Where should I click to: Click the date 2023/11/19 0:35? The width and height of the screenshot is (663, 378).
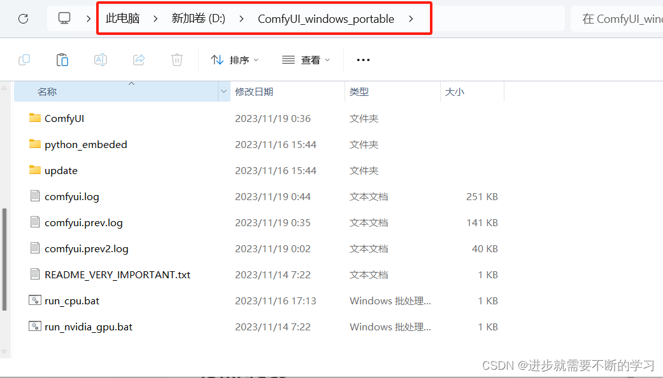[273, 223]
